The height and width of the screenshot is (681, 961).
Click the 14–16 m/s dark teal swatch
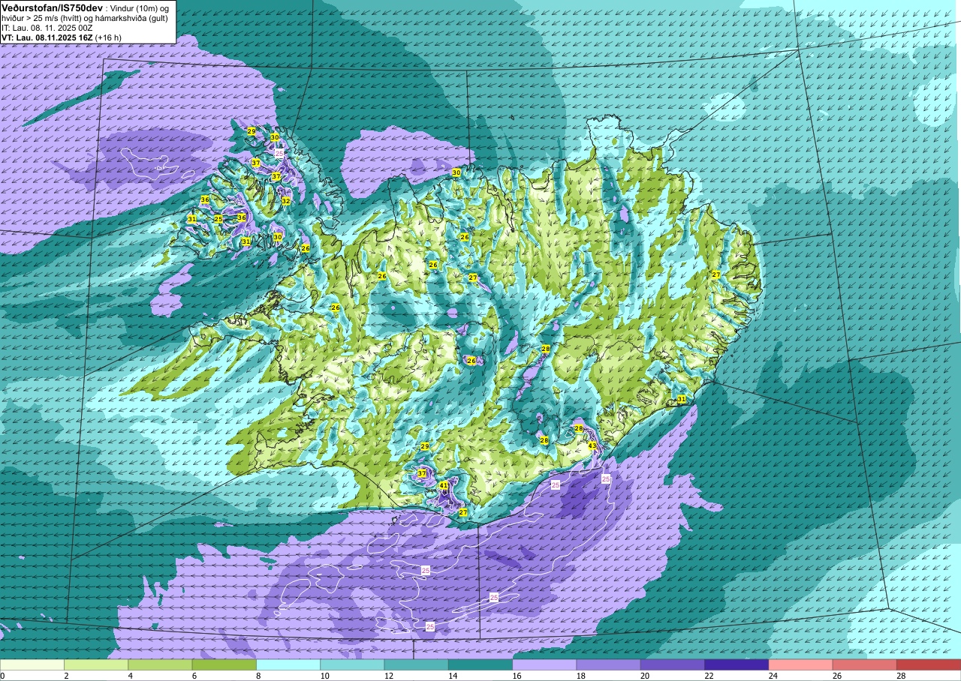coord(480,664)
